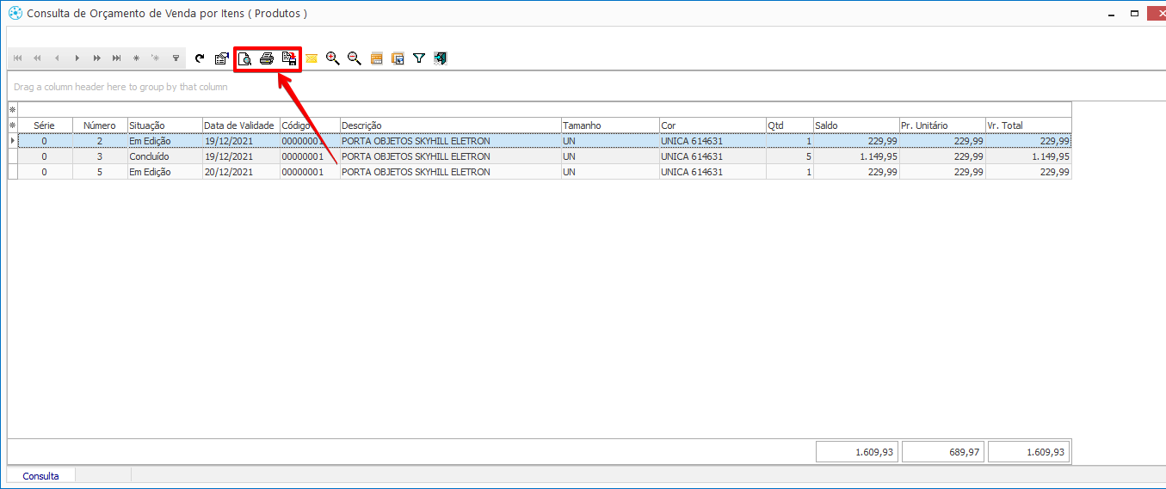The width and height of the screenshot is (1166, 489).
Task: Click the group-by panel hint text
Action: coord(120,87)
